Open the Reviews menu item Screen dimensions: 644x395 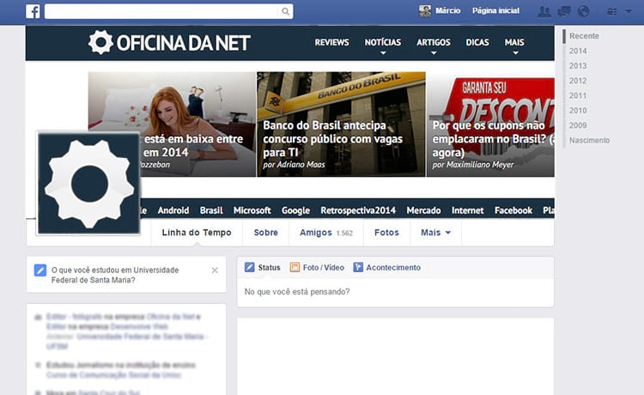point(331,42)
